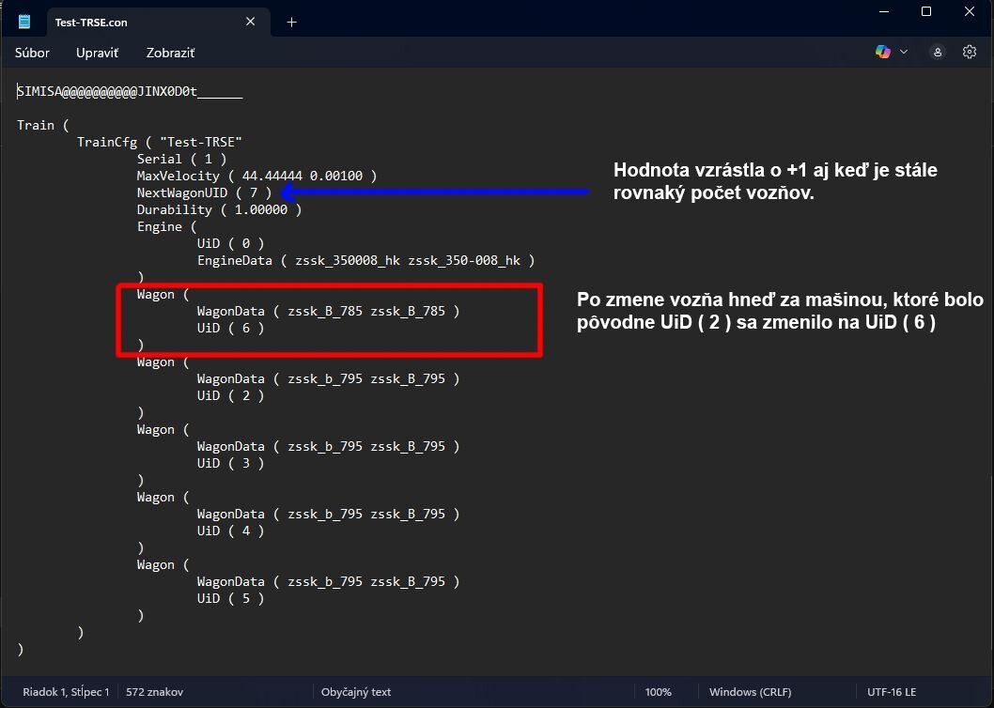Click the Notepad app icon in title bar
Image resolution: width=994 pixels, height=708 pixels.
point(24,22)
